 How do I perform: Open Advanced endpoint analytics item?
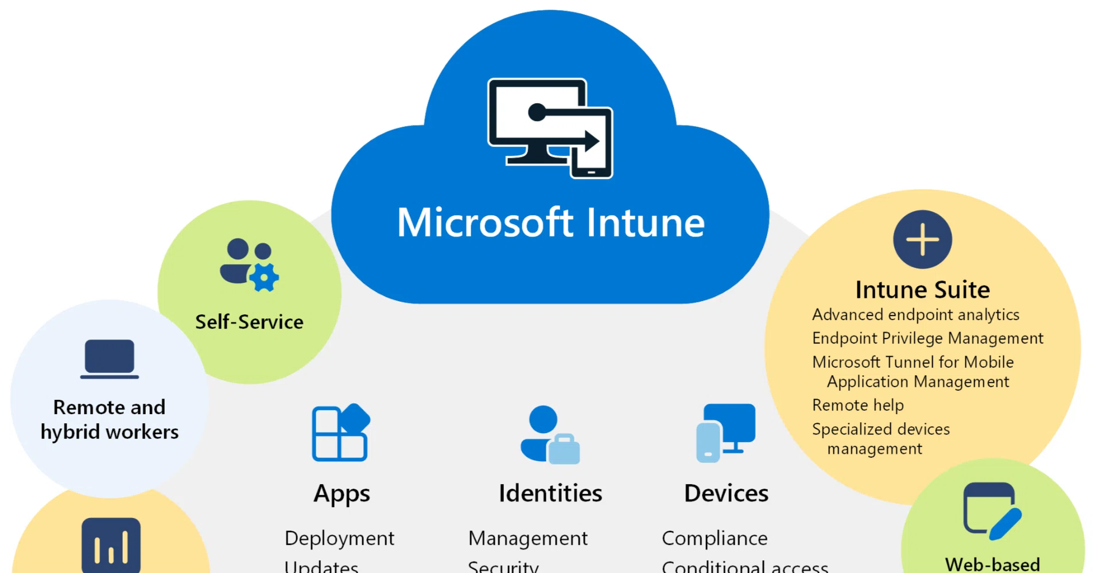[915, 314]
